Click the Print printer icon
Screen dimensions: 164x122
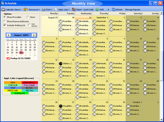[44, 10]
